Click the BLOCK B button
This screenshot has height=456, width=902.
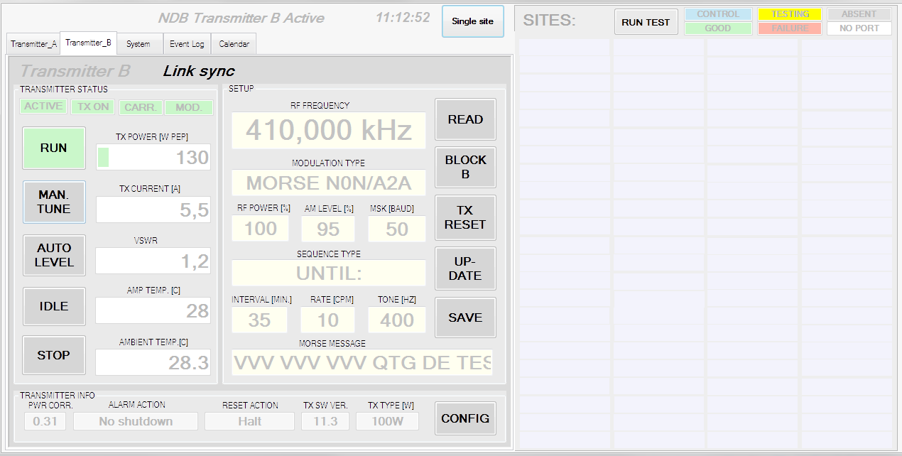(465, 167)
